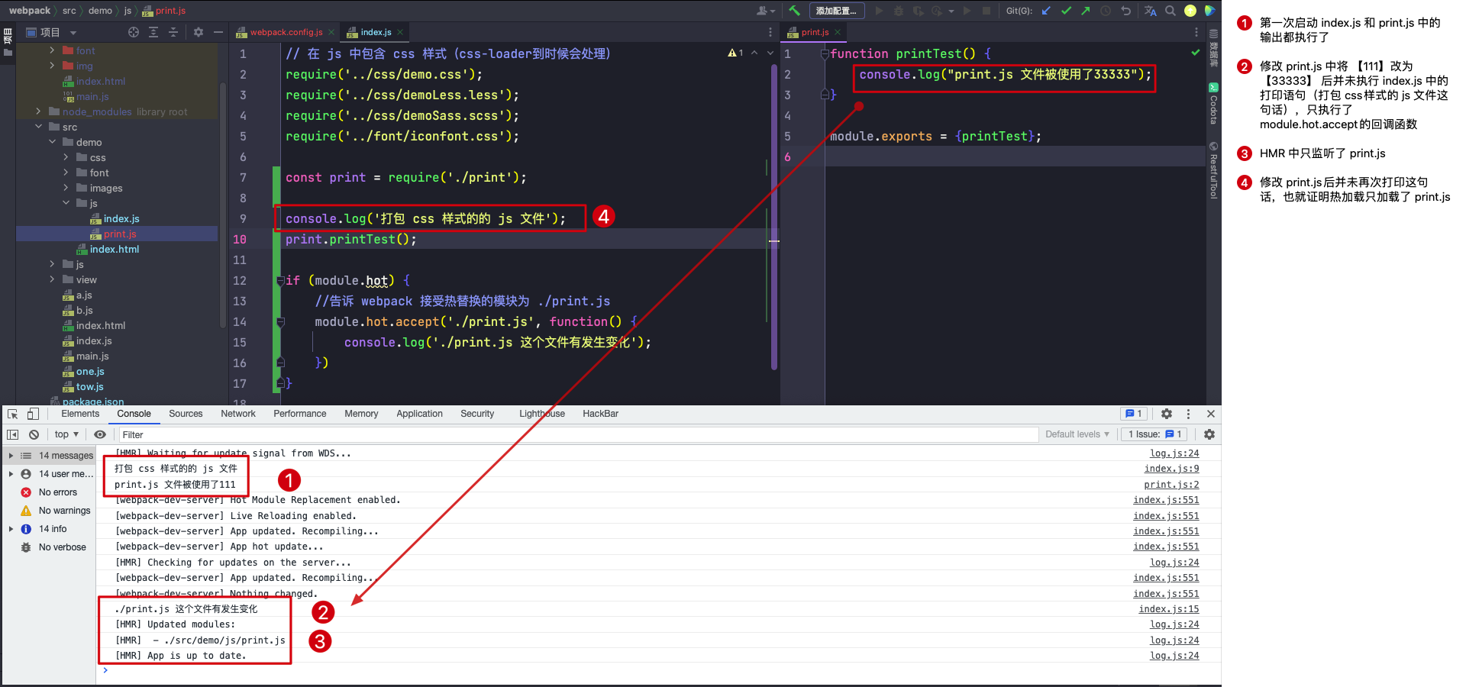Toggle live expression eye icon
Screen dimensions: 1466x687
click(100, 434)
